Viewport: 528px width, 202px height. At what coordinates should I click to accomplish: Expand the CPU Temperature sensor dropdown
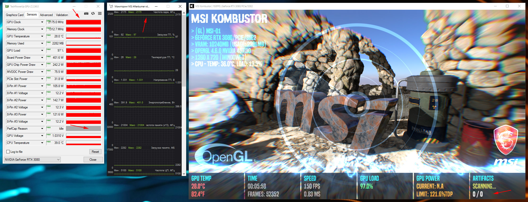42,143
